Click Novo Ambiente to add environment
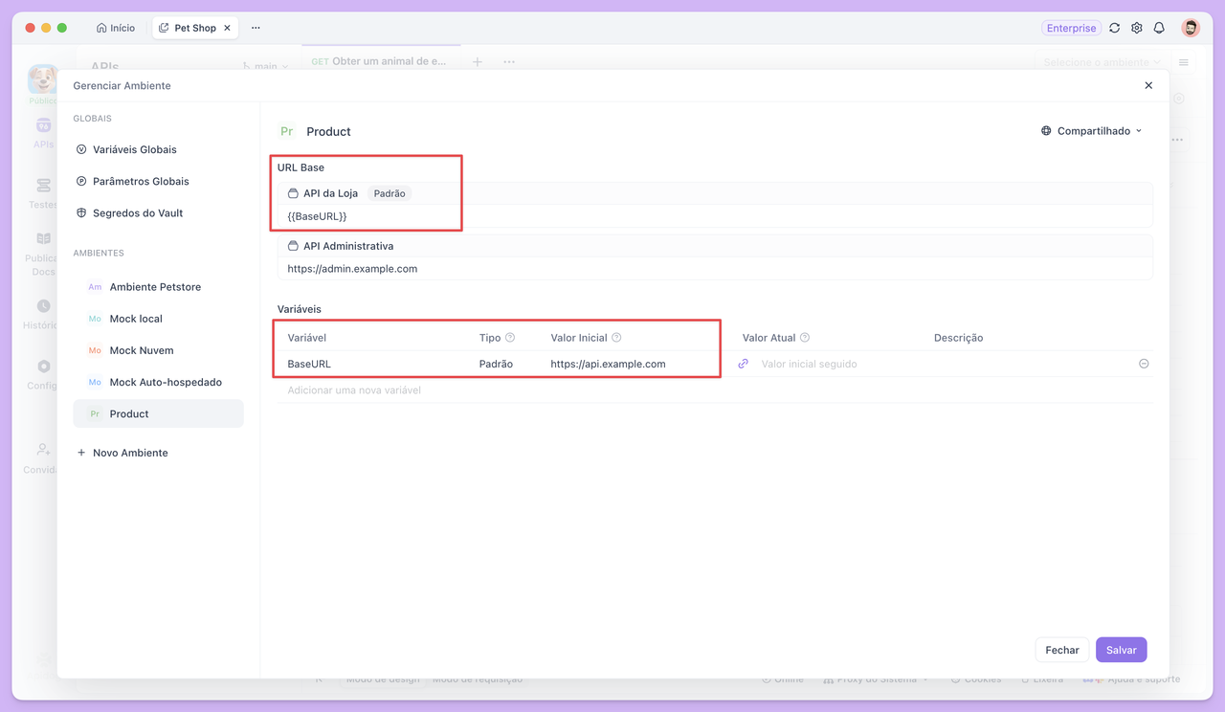Viewport: 1225px width, 712px height. point(122,453)
